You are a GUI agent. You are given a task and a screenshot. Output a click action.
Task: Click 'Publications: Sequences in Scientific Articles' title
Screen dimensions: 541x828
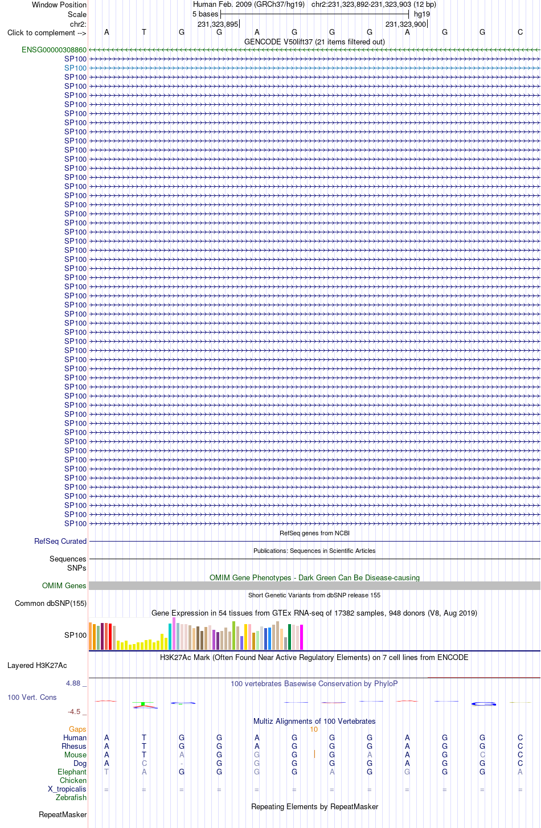(314, 551)
